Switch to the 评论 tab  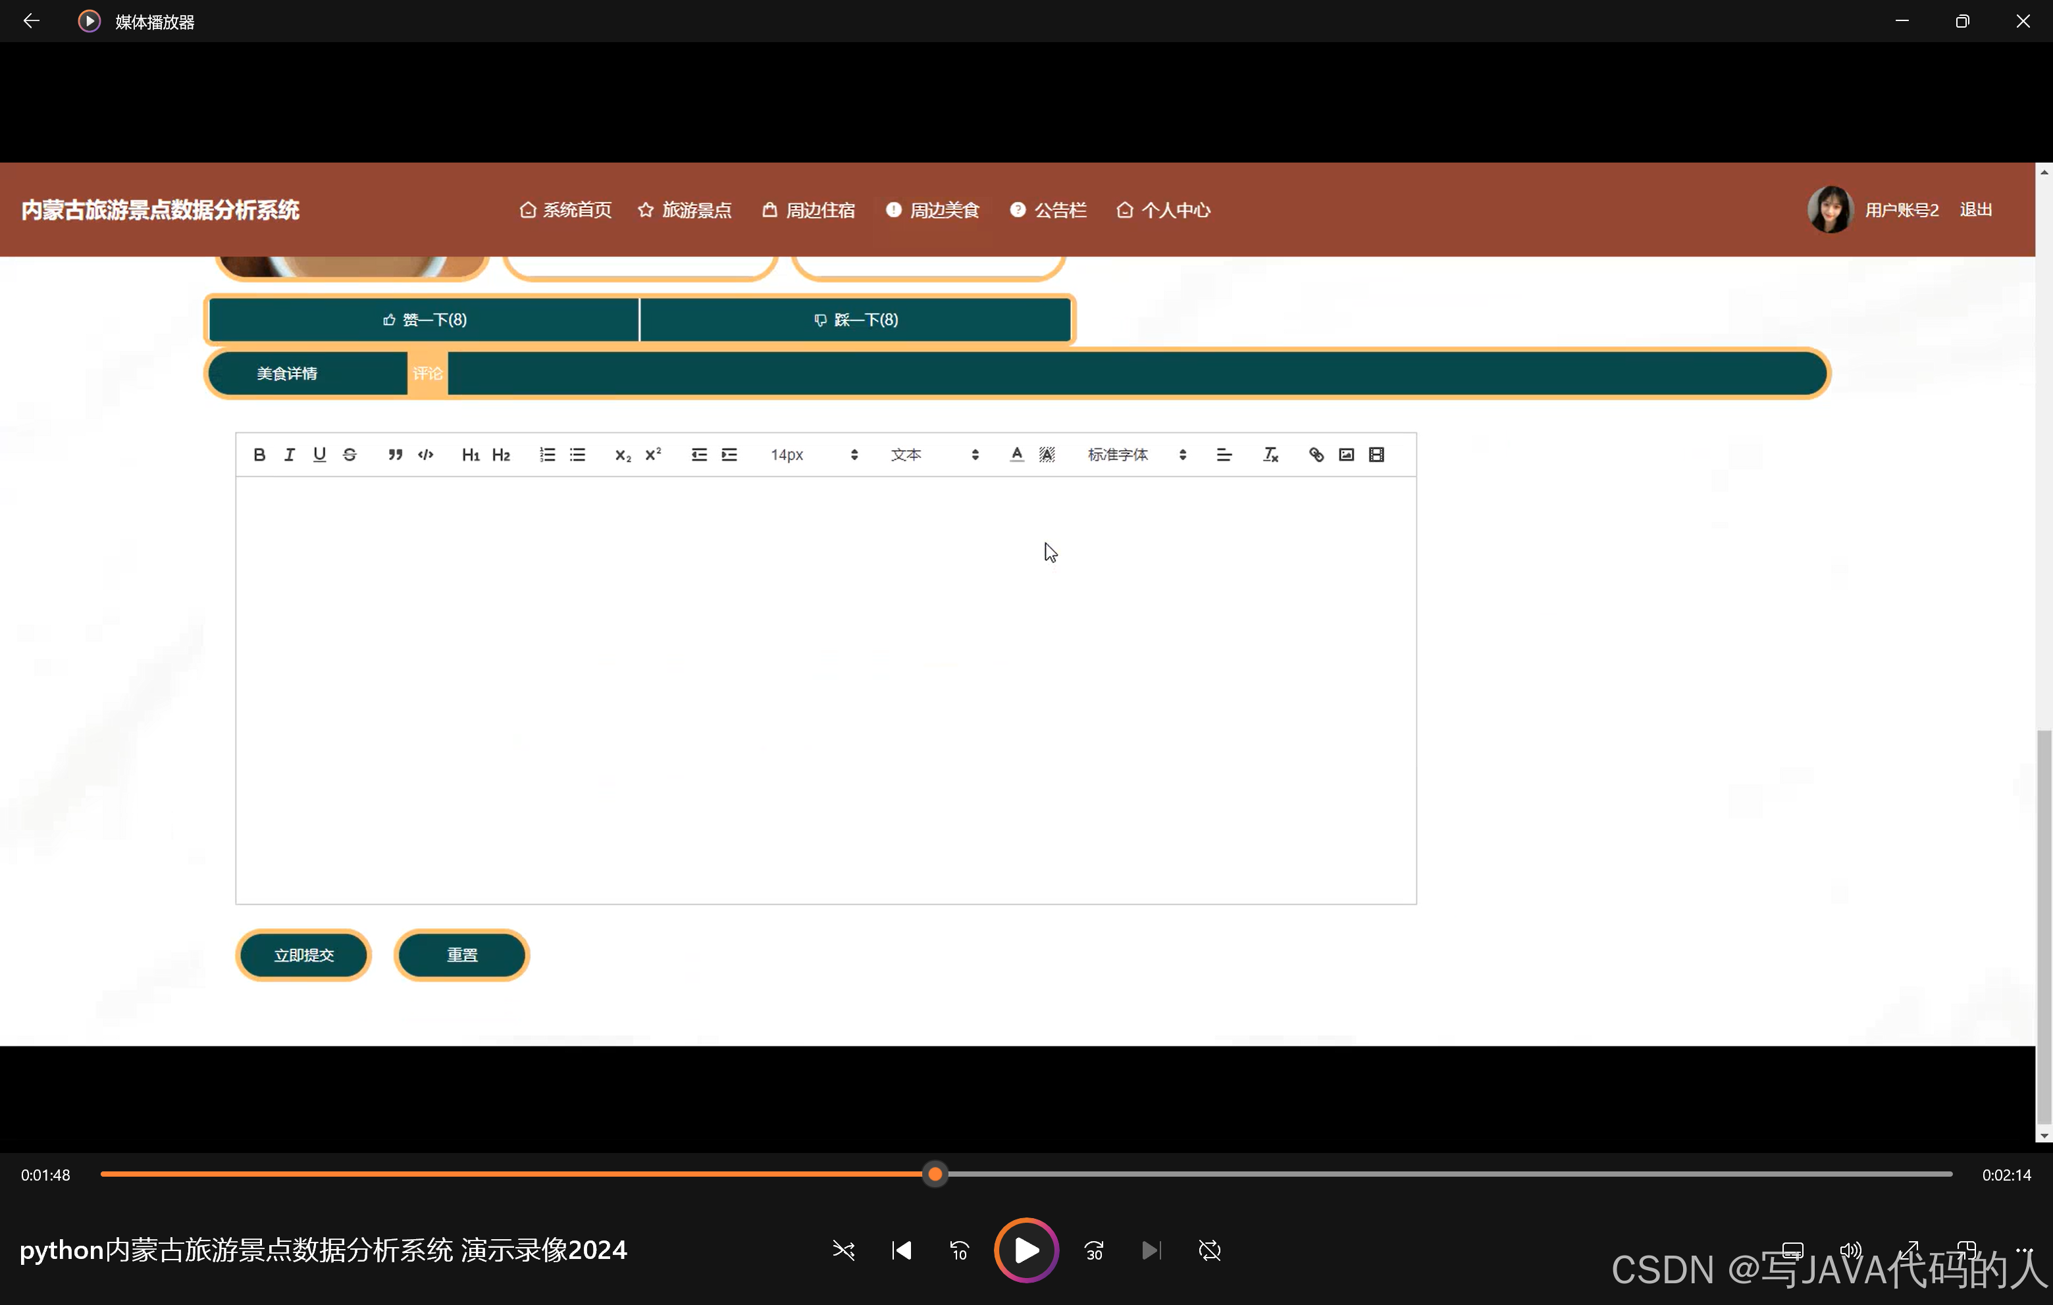[x=428, y=373]
